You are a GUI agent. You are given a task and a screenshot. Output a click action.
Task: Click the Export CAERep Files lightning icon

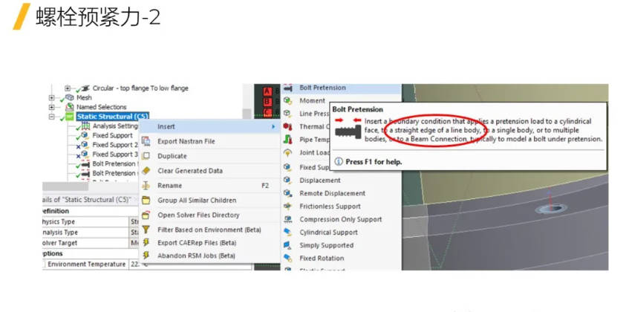click(x=146, y=243)
